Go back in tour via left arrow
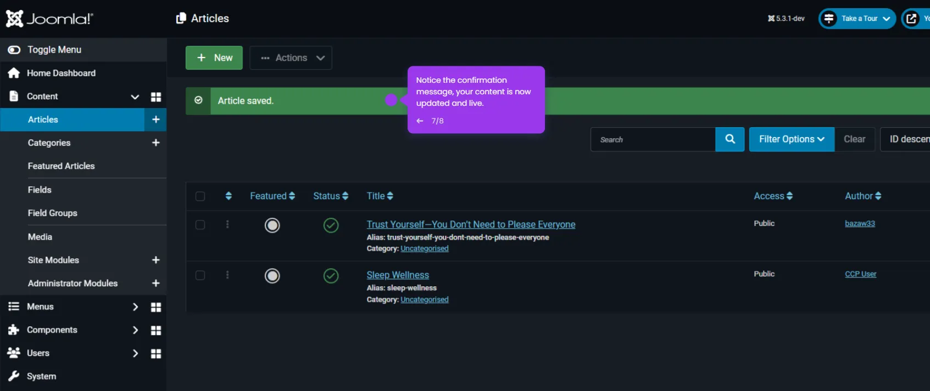 pyautogui.click(x=420, y=121)
